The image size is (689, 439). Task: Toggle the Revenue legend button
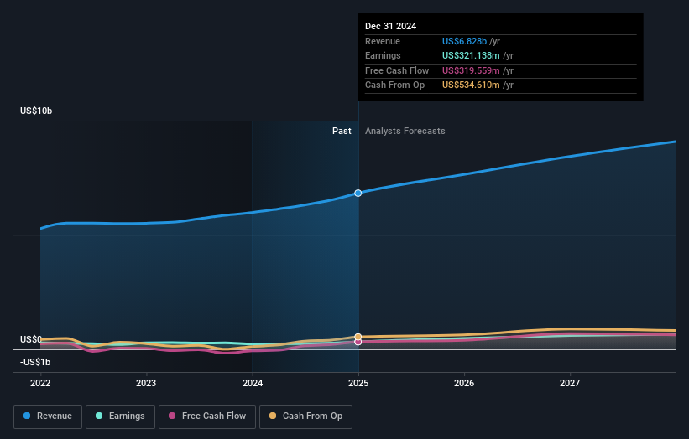(x=48, y=416)
